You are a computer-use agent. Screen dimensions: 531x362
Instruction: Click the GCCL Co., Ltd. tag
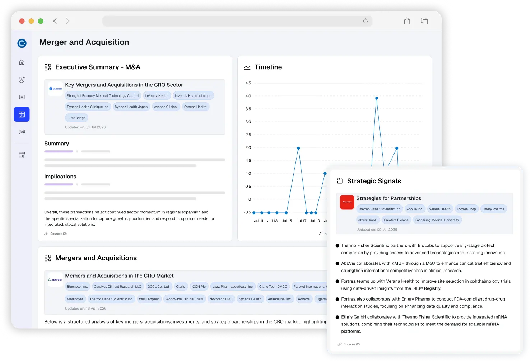[x=158, y=287]
